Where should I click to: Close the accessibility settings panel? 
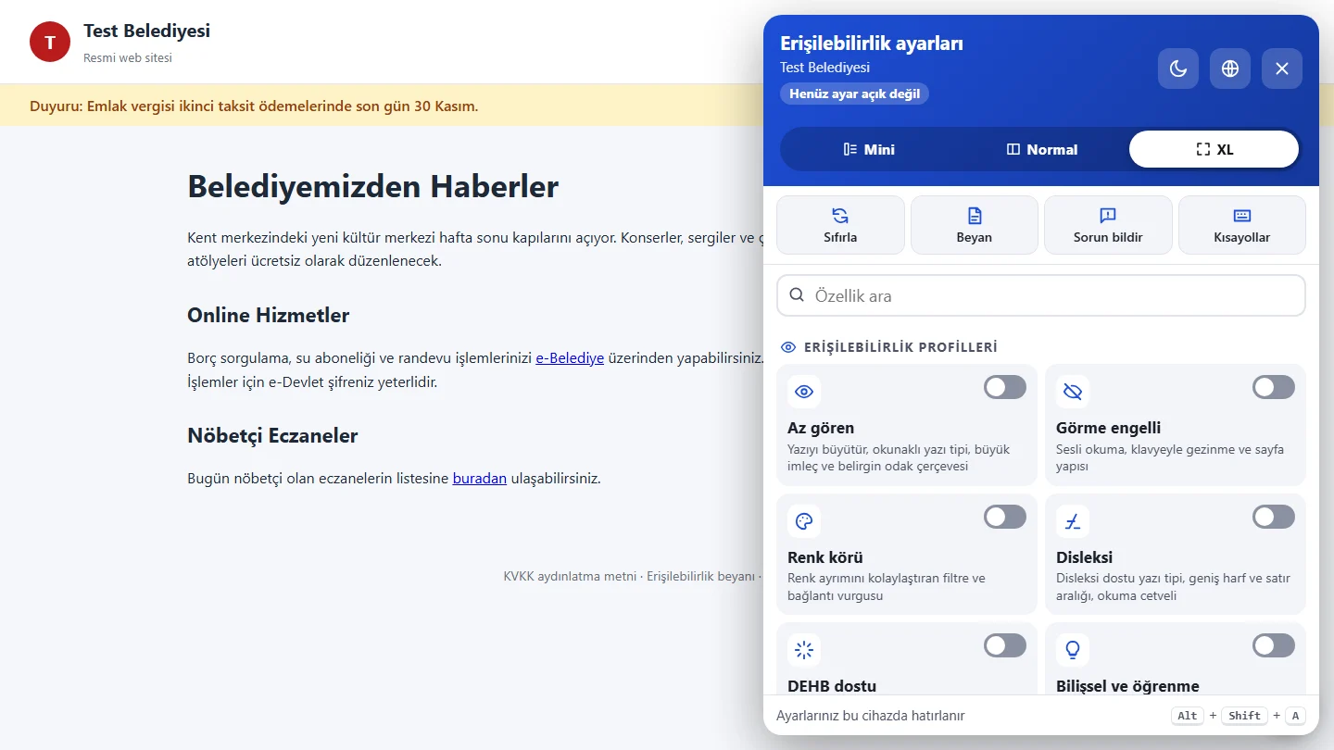1282,69
